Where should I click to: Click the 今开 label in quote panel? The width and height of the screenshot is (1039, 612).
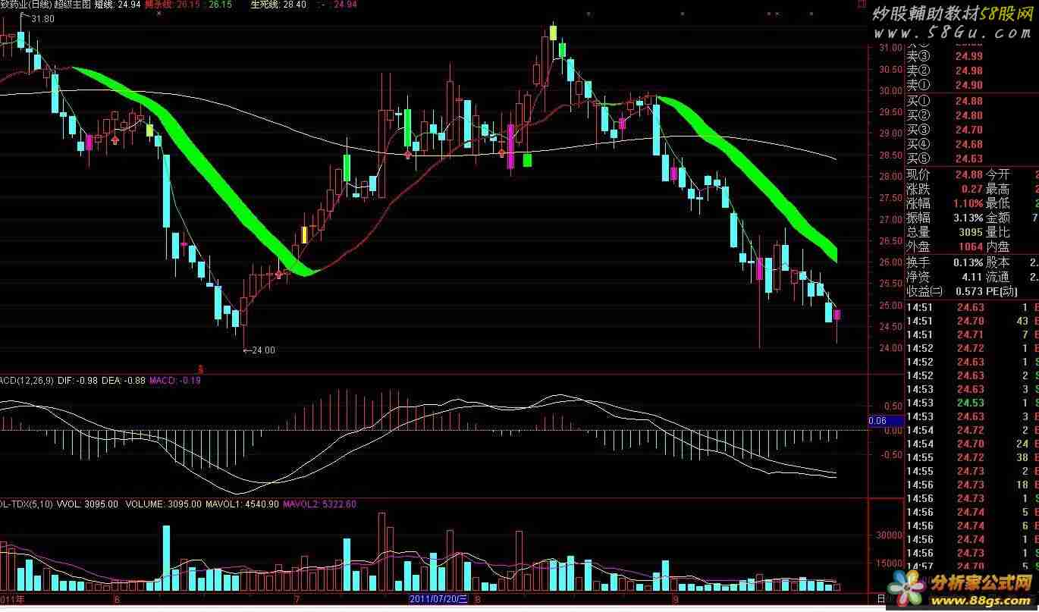coord(997,174)
